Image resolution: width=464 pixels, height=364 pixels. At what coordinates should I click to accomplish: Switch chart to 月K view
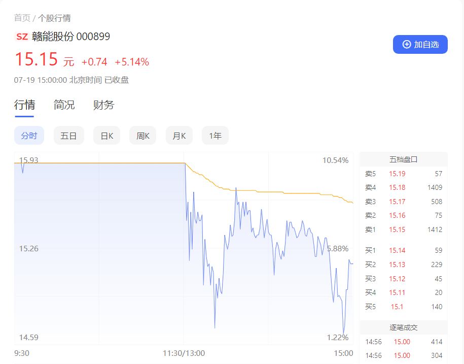[179, 136]
